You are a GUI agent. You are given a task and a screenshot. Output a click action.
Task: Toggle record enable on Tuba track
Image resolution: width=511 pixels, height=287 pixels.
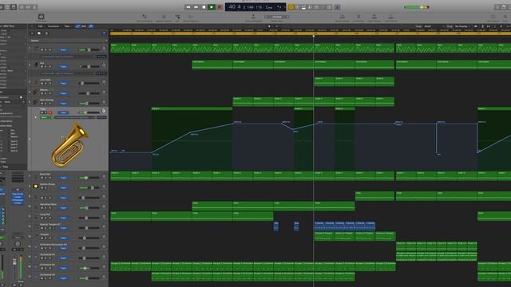[x=50, y=112]
